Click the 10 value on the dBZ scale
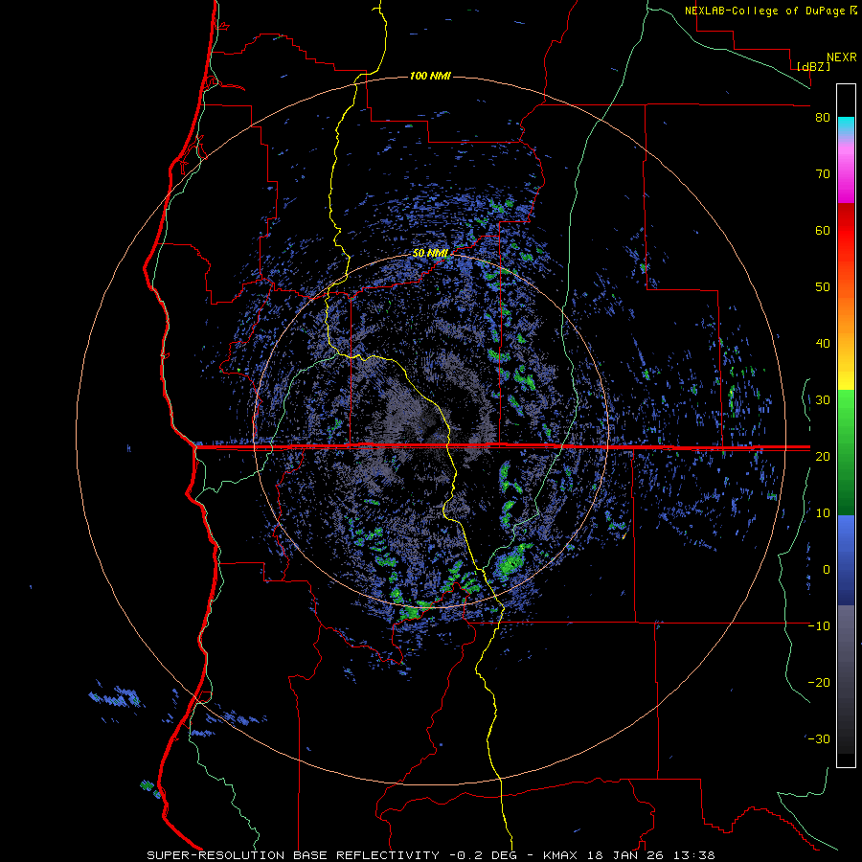 point(823,513)
